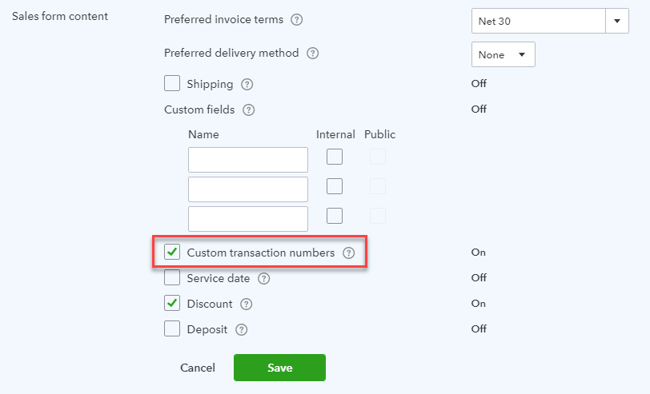Uncheck Custom transaction numbers
Screen dimensions: 650x394
click(172, 252)
